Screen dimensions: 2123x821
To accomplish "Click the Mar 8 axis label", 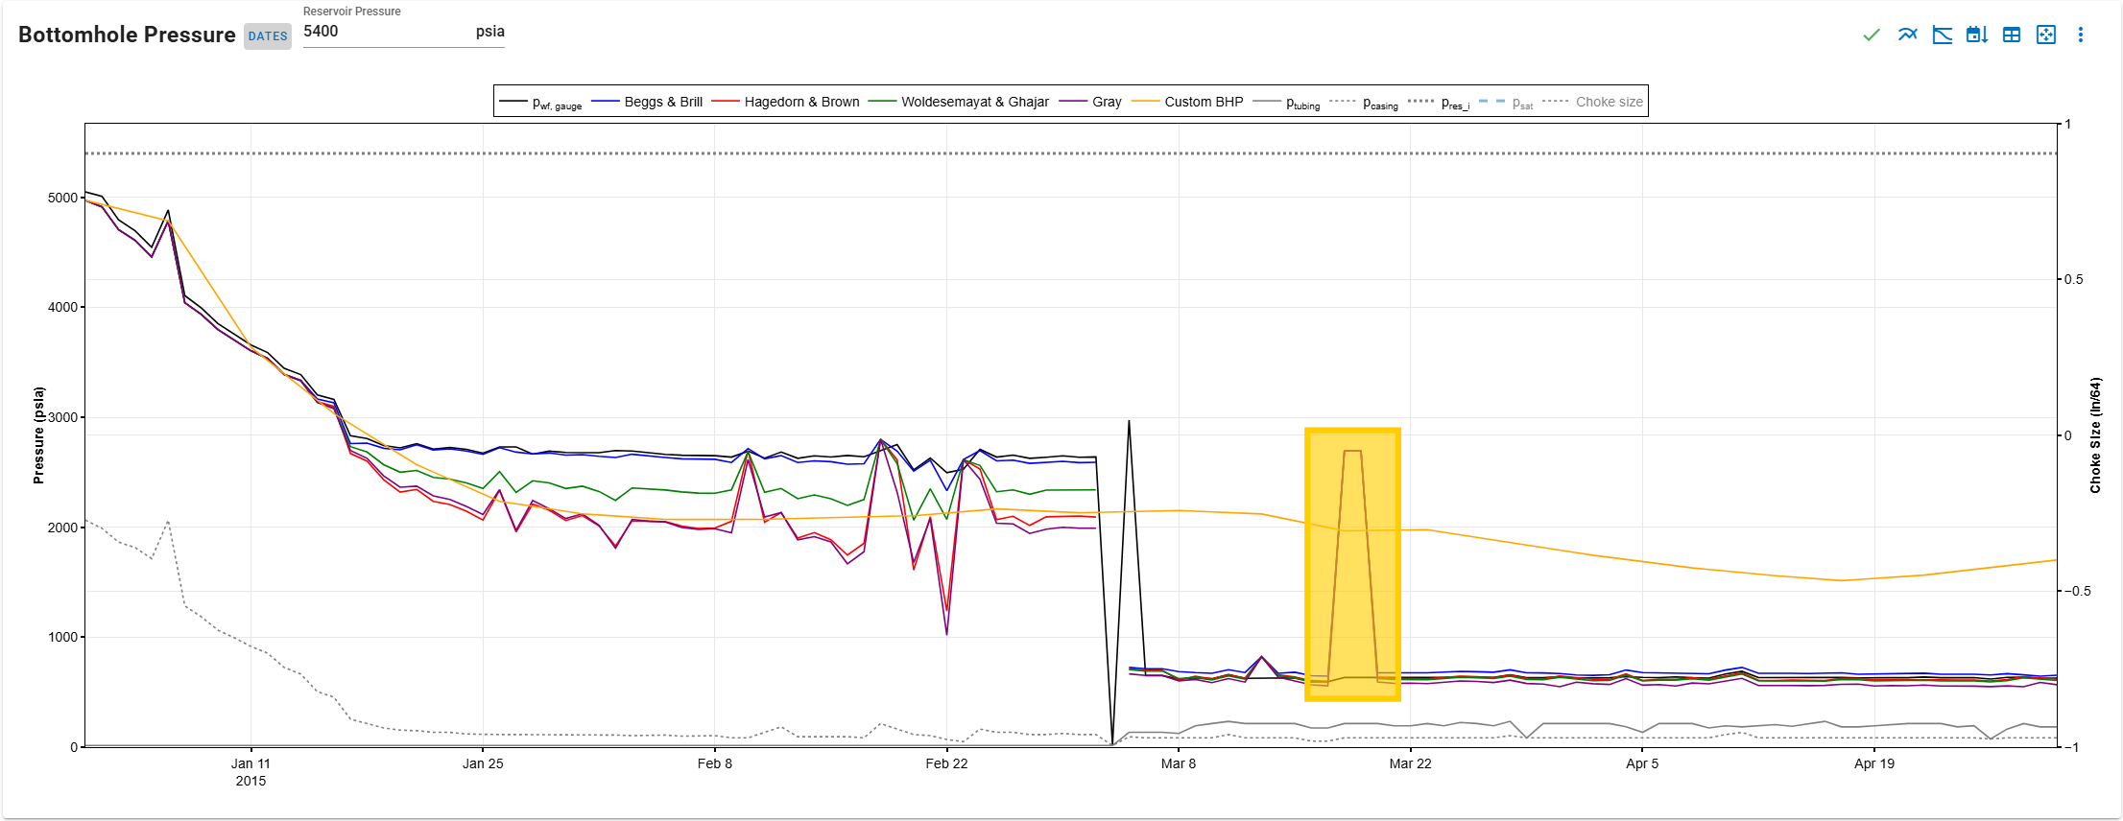I will pyautogui.click(x=1179, y=763).
